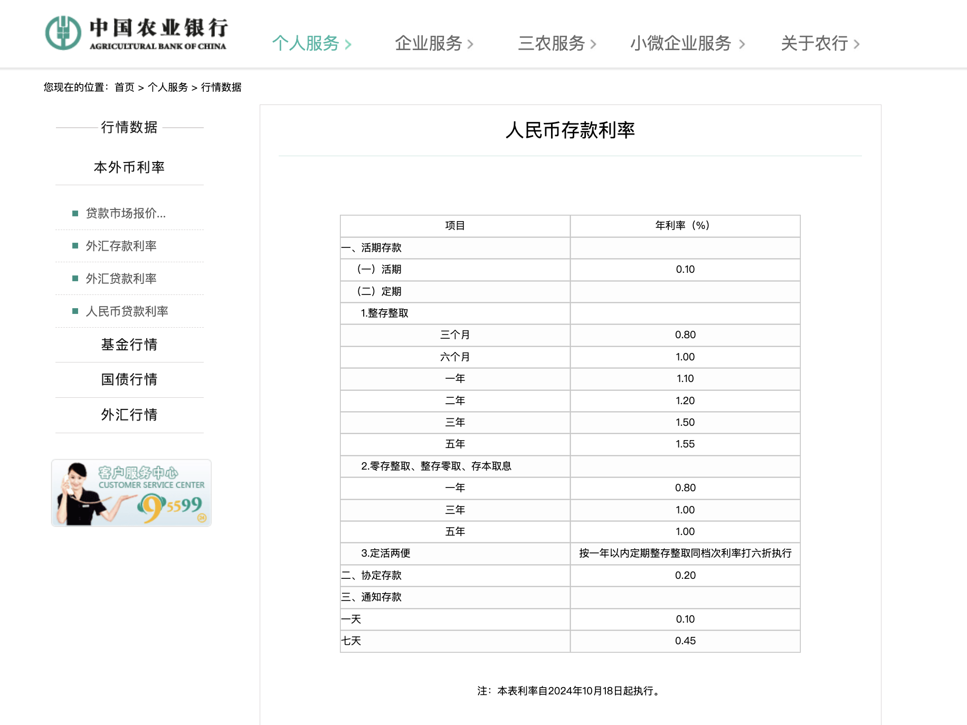Click 行情数据 in the breadcrumb path
This screenshot has height=725, width=967.
click(221, 87)
